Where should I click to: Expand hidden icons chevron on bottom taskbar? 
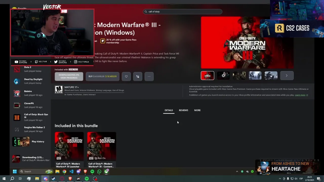280,179
